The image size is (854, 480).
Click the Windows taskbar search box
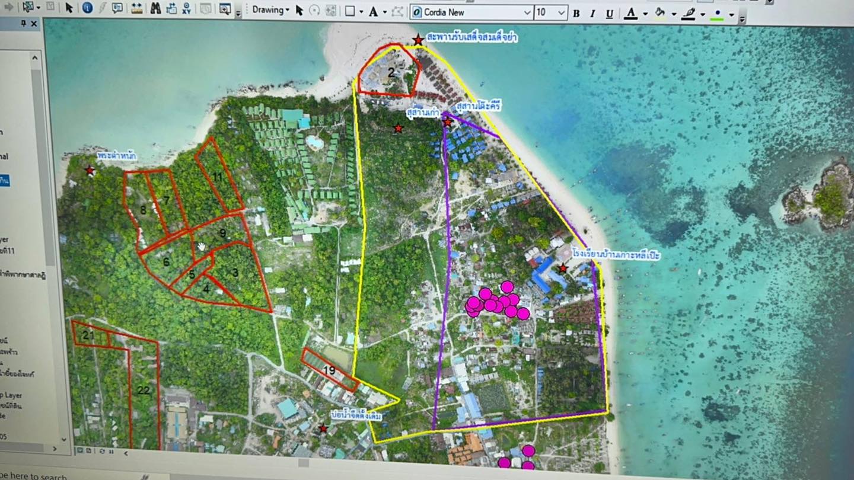[x=36, y=476]
